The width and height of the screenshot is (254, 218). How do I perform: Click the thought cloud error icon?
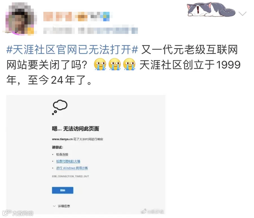click(60, 107)
